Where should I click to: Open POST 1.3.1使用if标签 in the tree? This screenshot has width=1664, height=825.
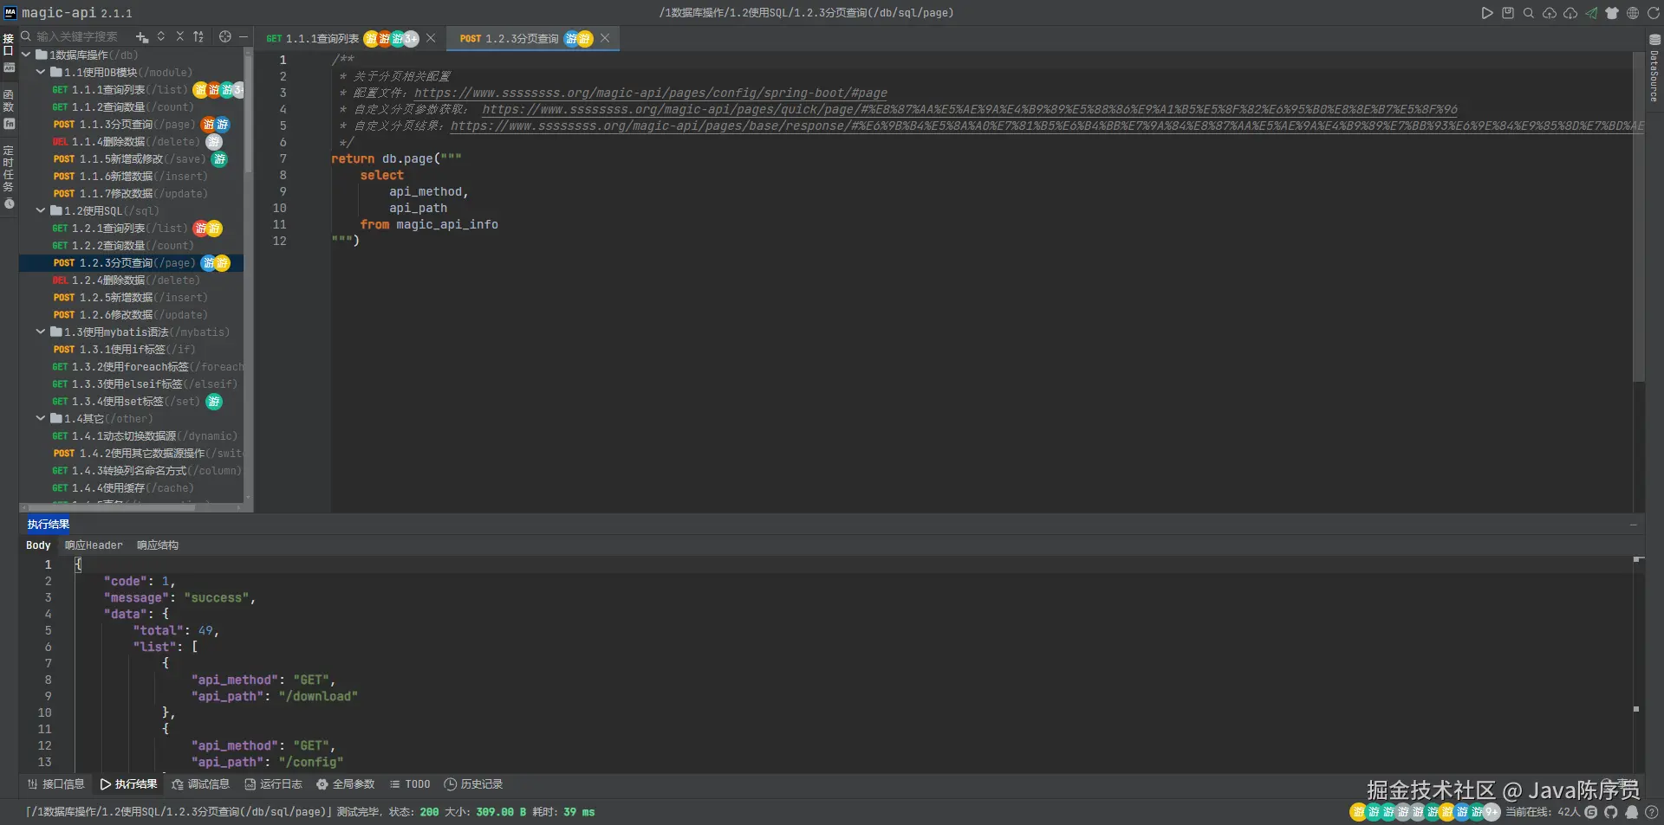pyautogui.click(x=124, y=350)
